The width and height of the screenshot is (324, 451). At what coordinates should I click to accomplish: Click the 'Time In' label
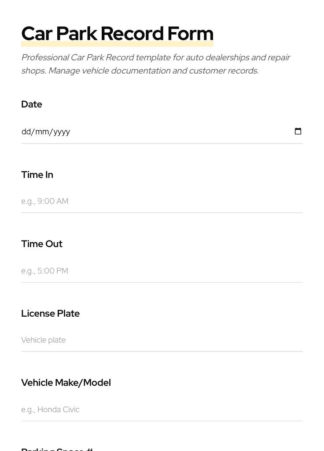coord(37,175)
